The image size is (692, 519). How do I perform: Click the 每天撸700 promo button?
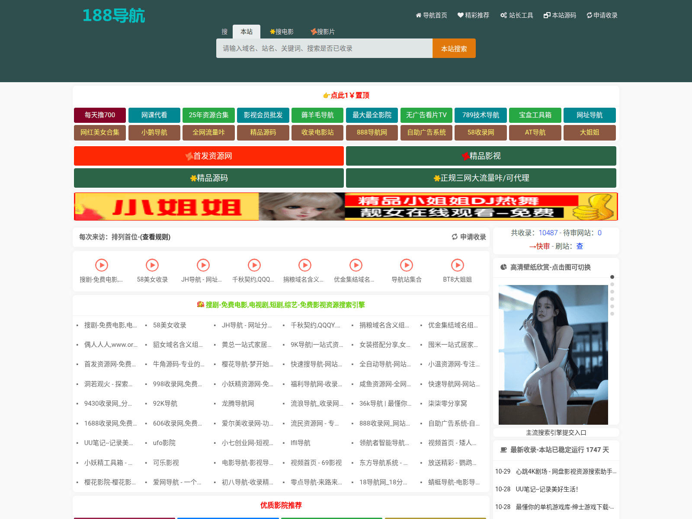(100, 115)
